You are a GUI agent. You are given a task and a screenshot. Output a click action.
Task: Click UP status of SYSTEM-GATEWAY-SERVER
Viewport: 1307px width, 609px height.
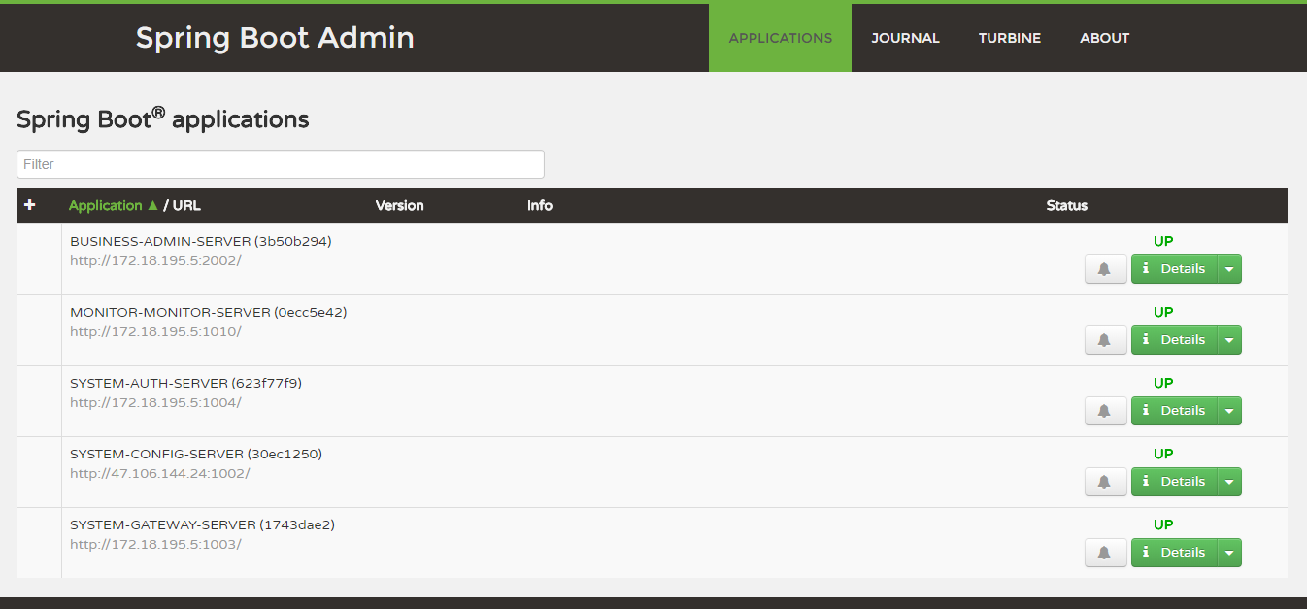pyautogui.click(x=1163, y=524)
